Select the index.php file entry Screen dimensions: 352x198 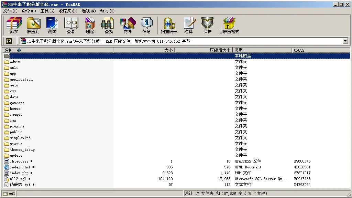[19, 173]
